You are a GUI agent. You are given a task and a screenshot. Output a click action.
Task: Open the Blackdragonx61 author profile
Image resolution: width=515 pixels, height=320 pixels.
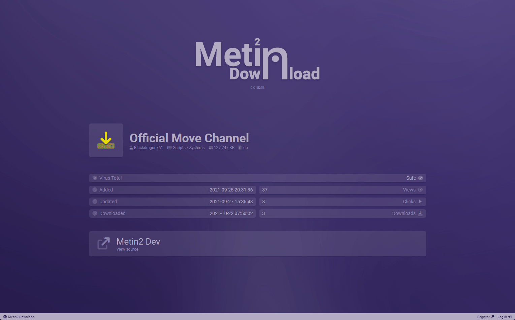click(x=149, y=148)
